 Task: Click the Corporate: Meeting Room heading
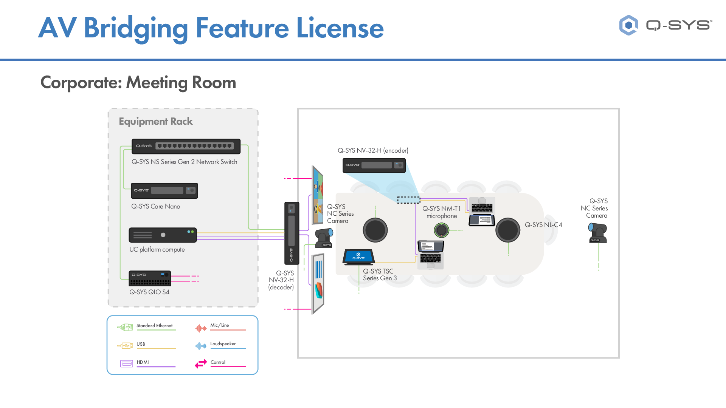138,82
